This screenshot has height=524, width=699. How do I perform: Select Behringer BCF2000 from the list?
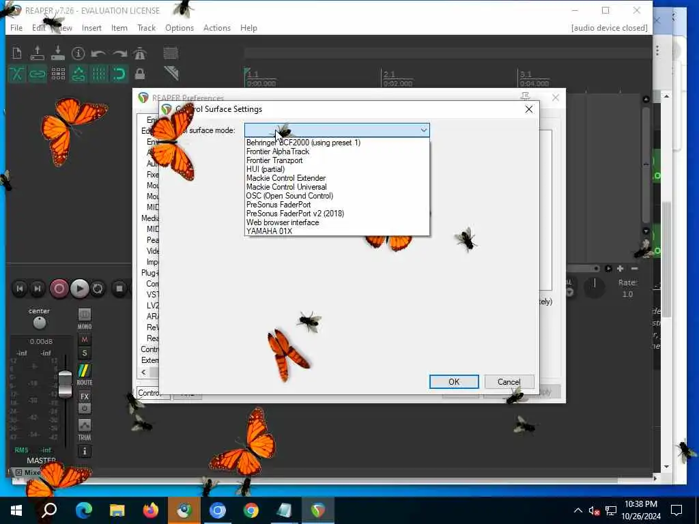(x=337, y=143)
